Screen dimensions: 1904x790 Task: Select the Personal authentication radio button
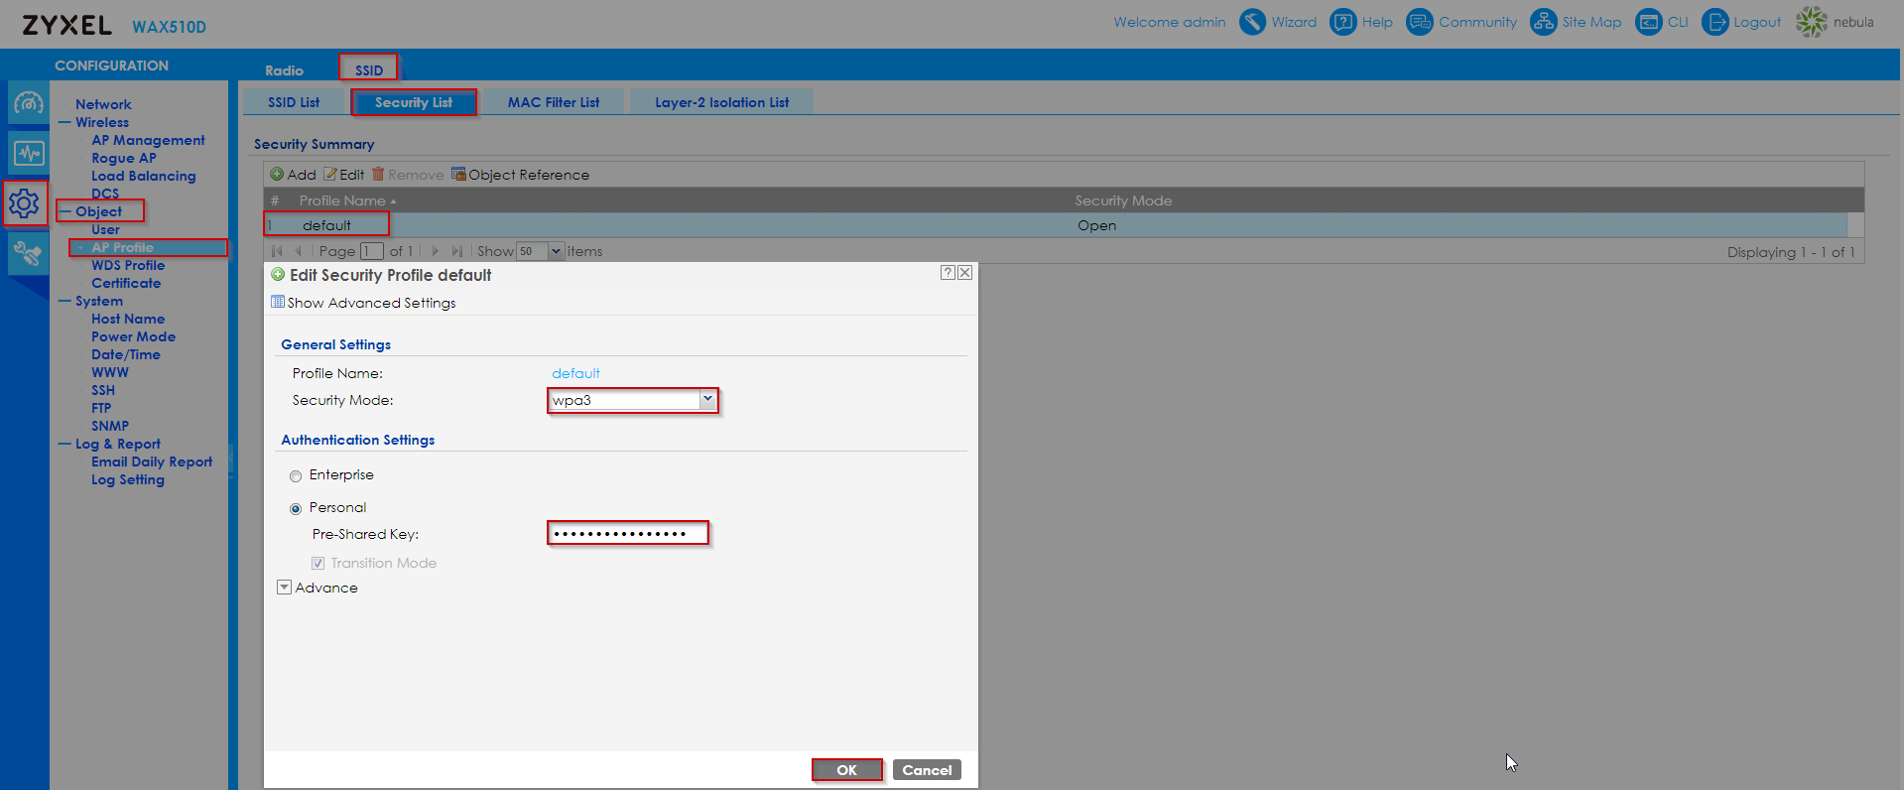(x=296, y=509)
